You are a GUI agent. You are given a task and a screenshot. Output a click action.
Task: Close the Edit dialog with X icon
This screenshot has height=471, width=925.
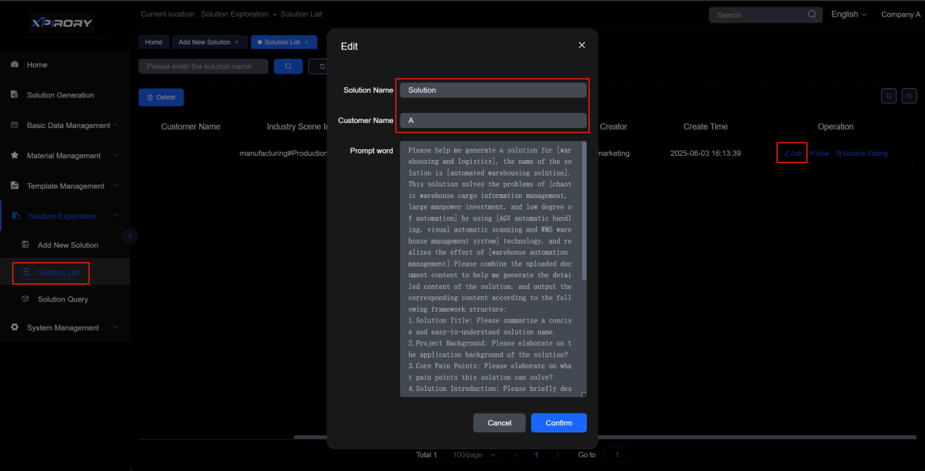click(582, 45)
